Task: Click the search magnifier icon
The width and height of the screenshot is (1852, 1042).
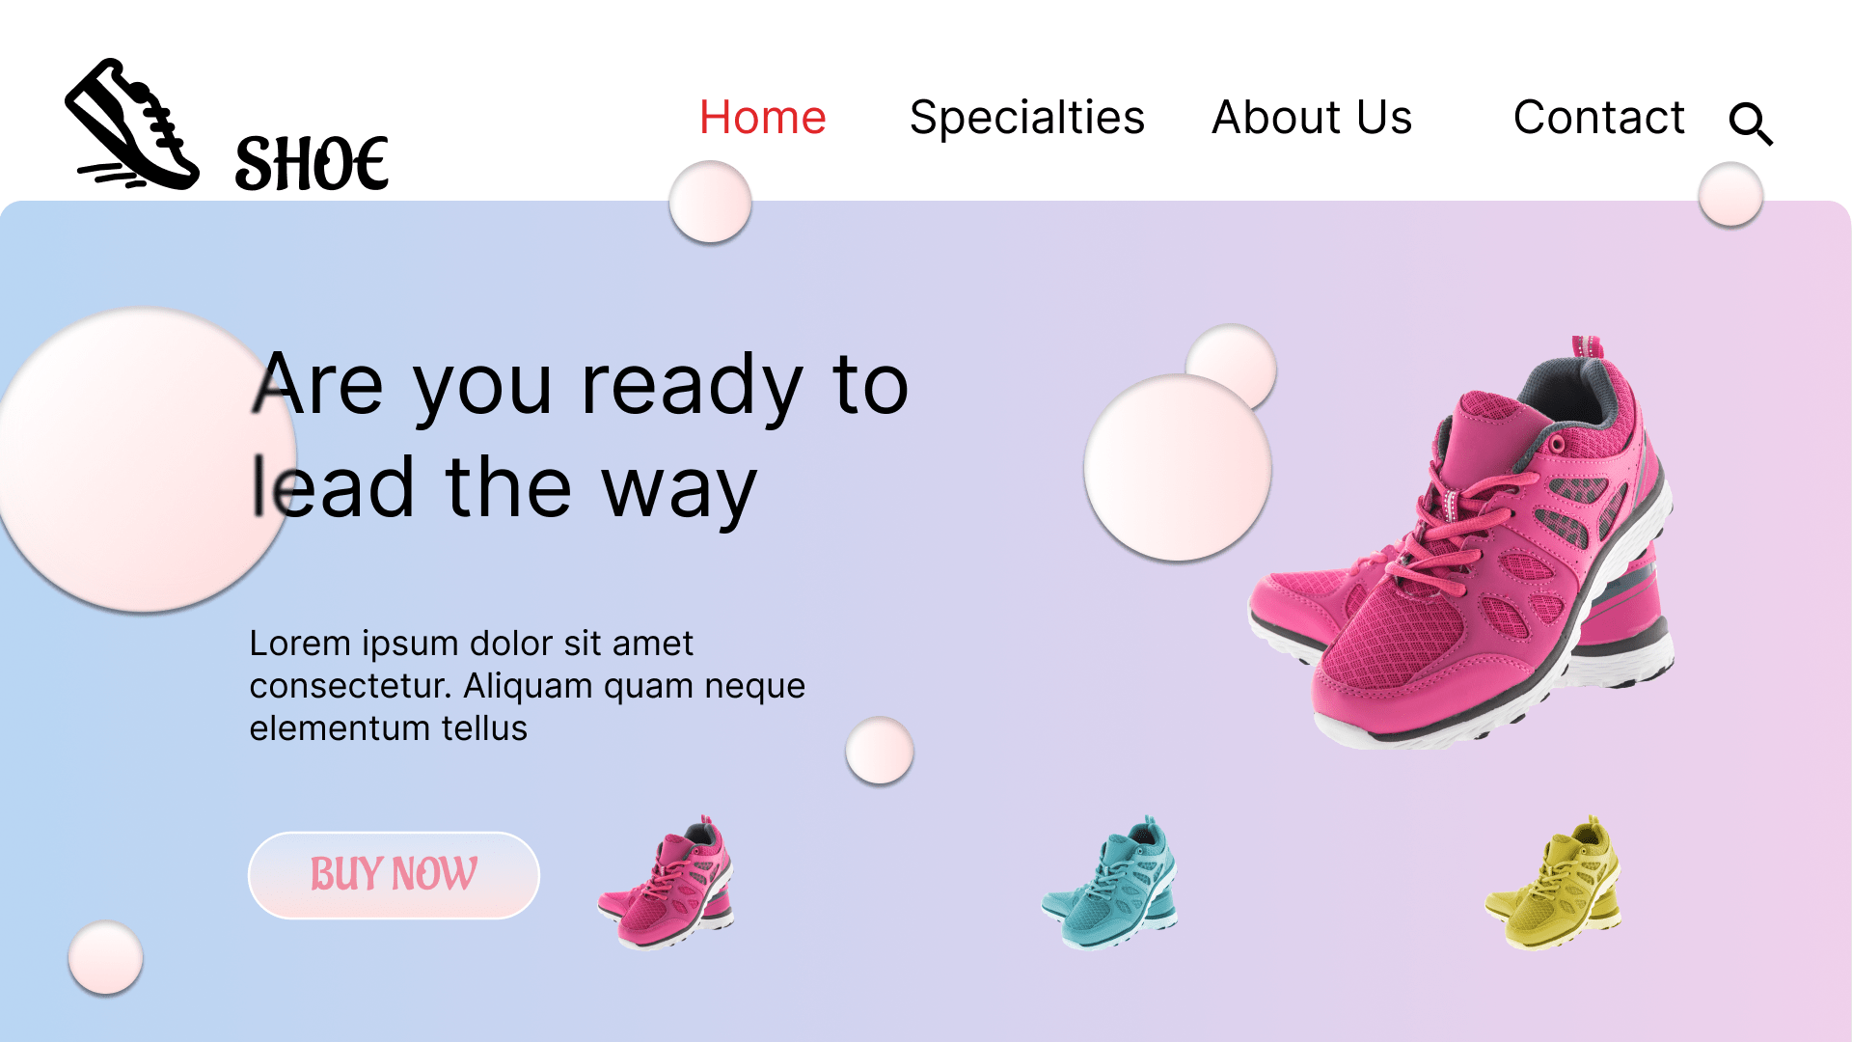Action: coord(1751,123)
